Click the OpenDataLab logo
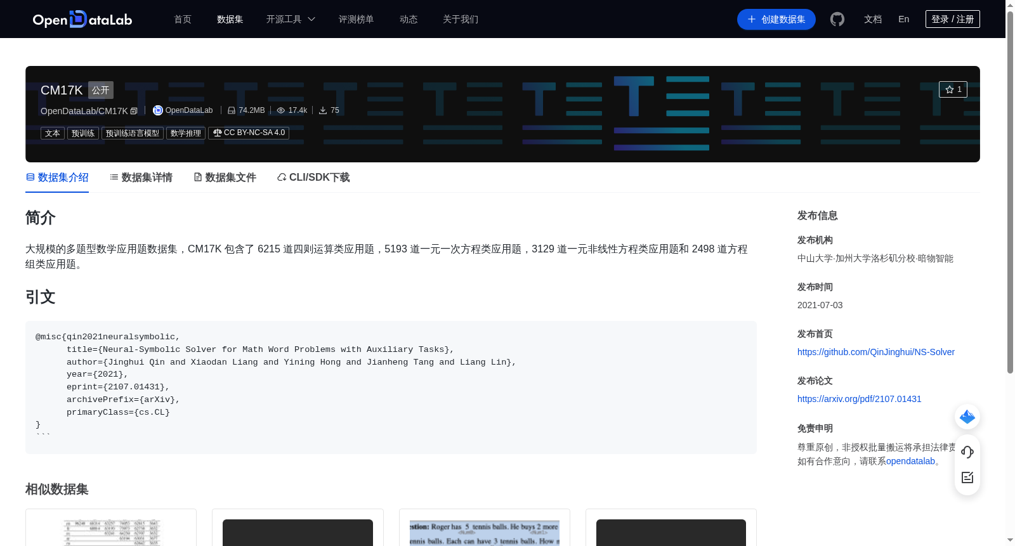 point(82,19)
